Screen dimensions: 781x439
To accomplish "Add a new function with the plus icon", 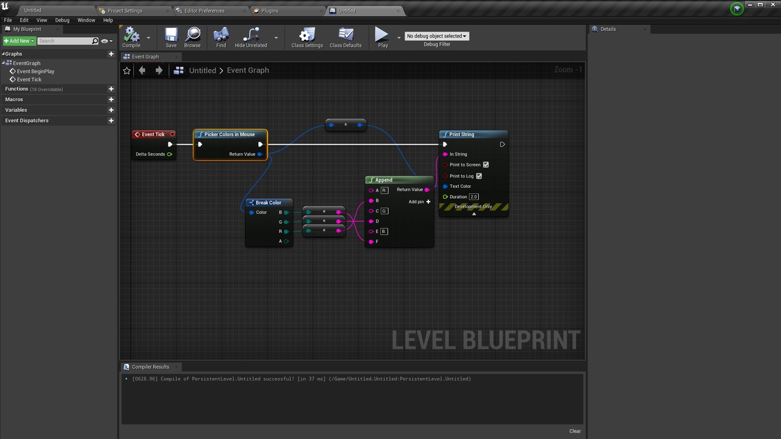I will pos(111,89).
